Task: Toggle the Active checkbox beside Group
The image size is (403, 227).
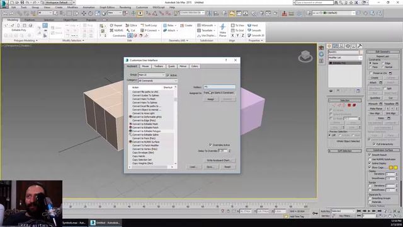Action: [167, 75]
